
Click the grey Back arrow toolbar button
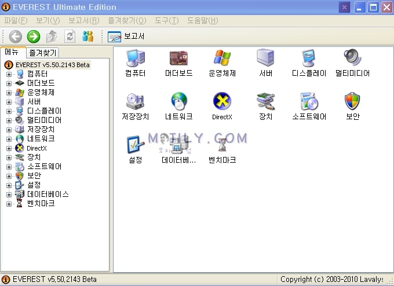[16, 36]
